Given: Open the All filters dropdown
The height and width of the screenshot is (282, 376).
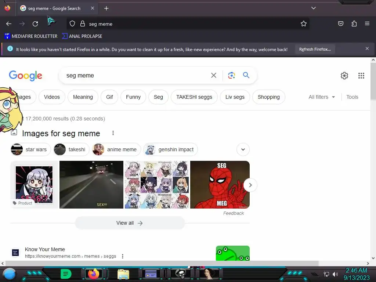Looking at the screenshot, I should 322,97.
